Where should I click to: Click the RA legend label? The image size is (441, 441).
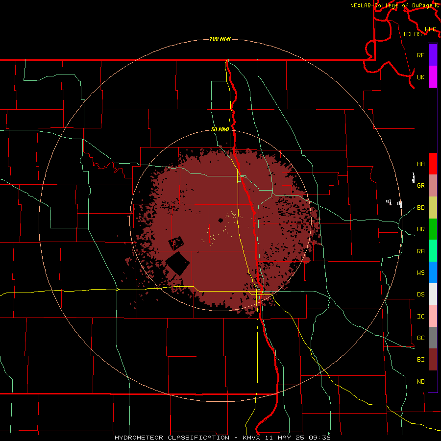pos(420,251)
